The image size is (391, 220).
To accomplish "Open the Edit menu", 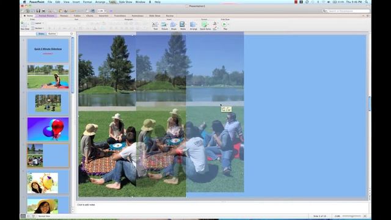I will coord(58,2).
